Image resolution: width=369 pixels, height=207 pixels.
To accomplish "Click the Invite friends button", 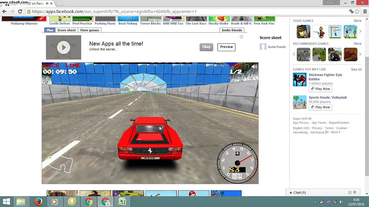I will [232, 30].
